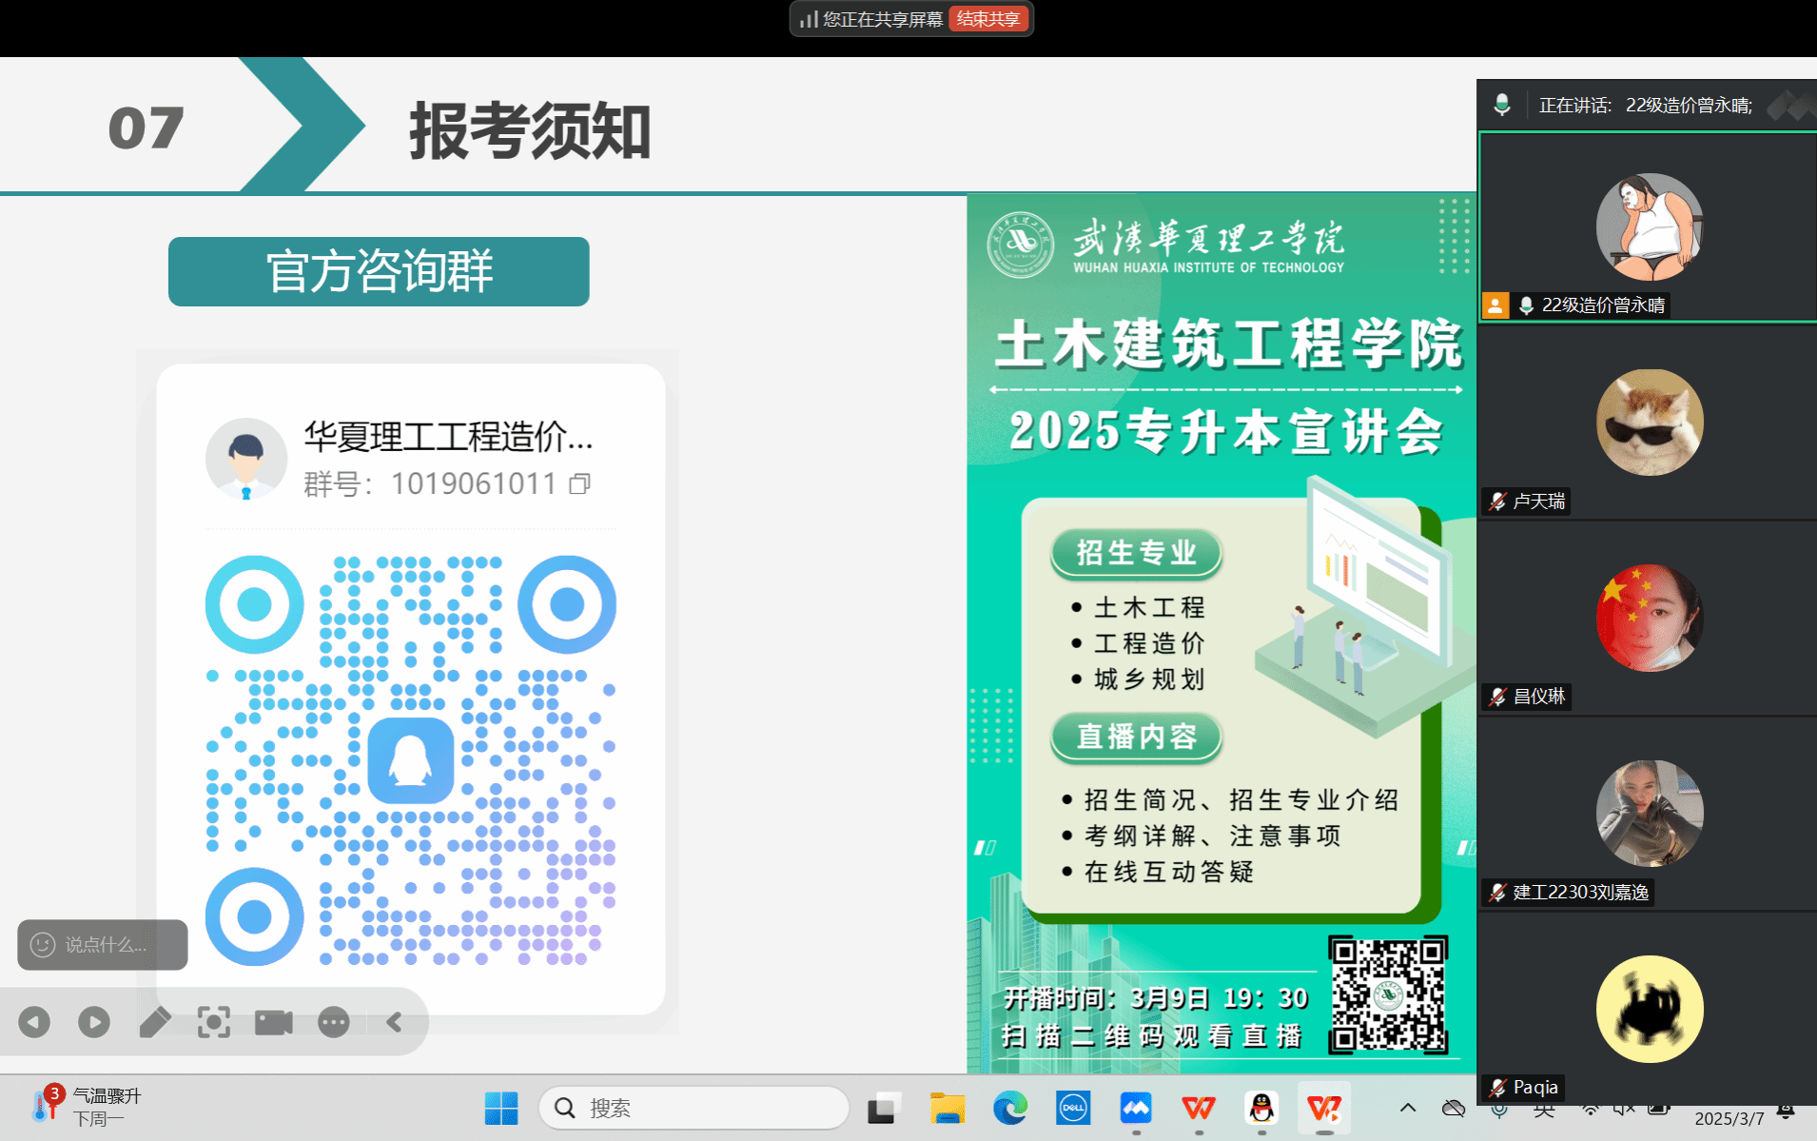Click muted mic icon beside Paqia
1817x1141 pixels.
1498,1088
